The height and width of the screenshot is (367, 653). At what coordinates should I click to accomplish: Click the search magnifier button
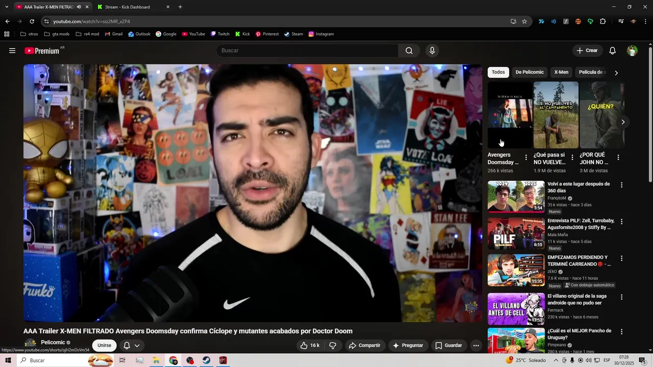tap(409, 50)
